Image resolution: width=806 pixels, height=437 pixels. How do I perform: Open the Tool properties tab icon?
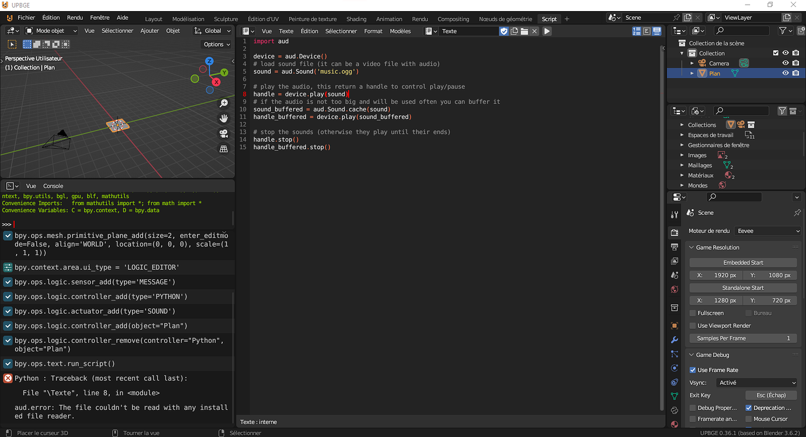point(675,214)
